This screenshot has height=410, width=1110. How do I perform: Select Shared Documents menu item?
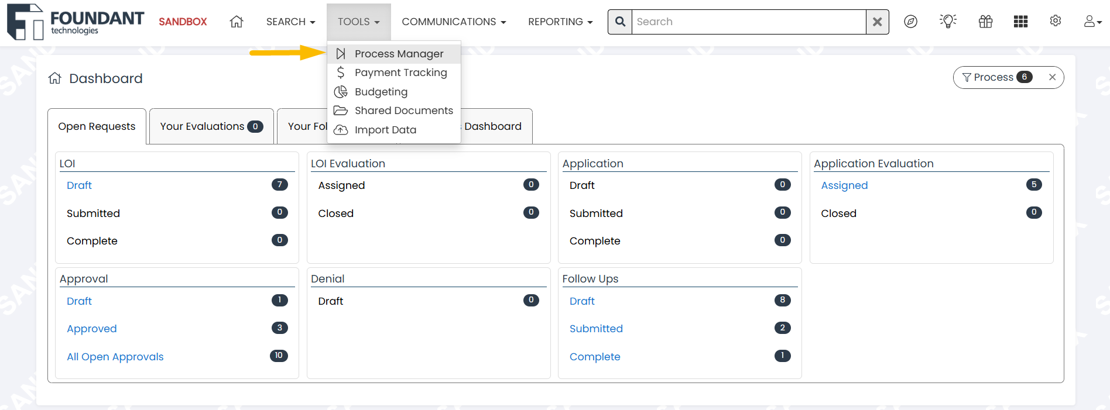394,111
